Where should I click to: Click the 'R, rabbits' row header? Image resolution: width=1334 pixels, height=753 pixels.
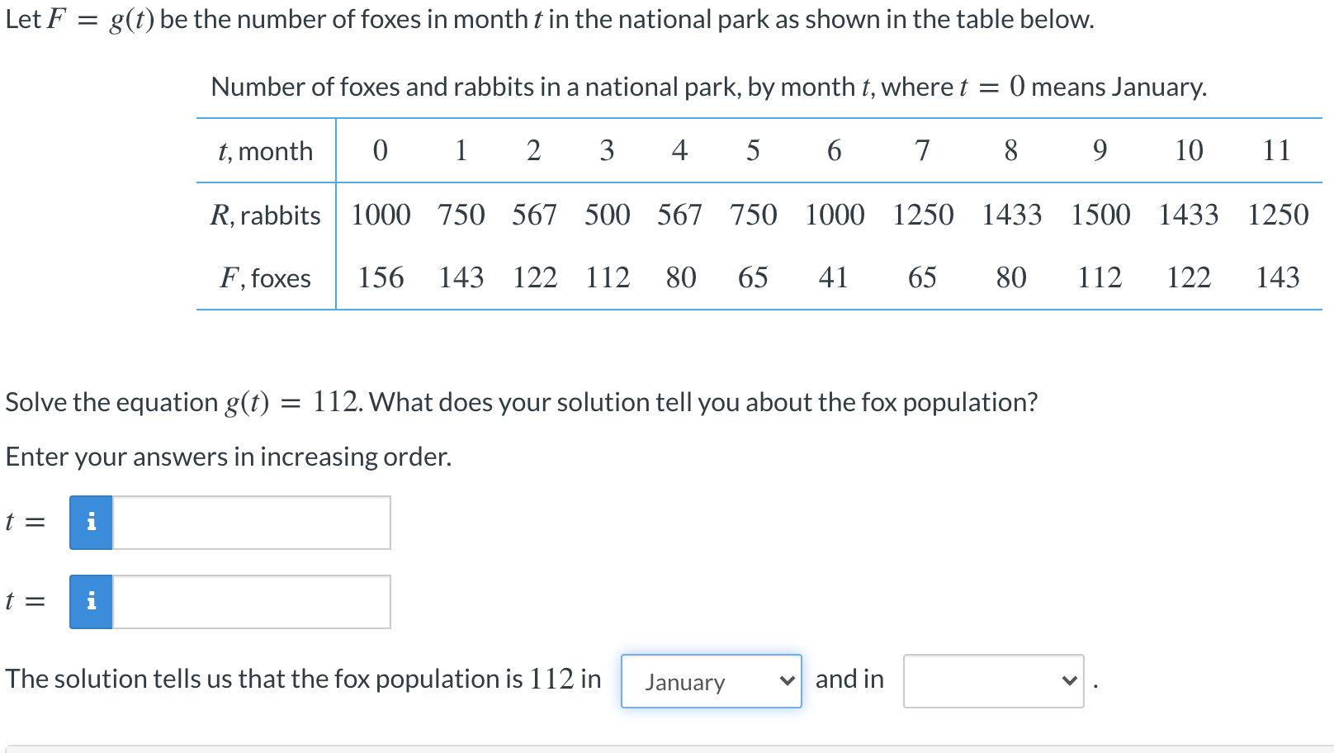265,215
